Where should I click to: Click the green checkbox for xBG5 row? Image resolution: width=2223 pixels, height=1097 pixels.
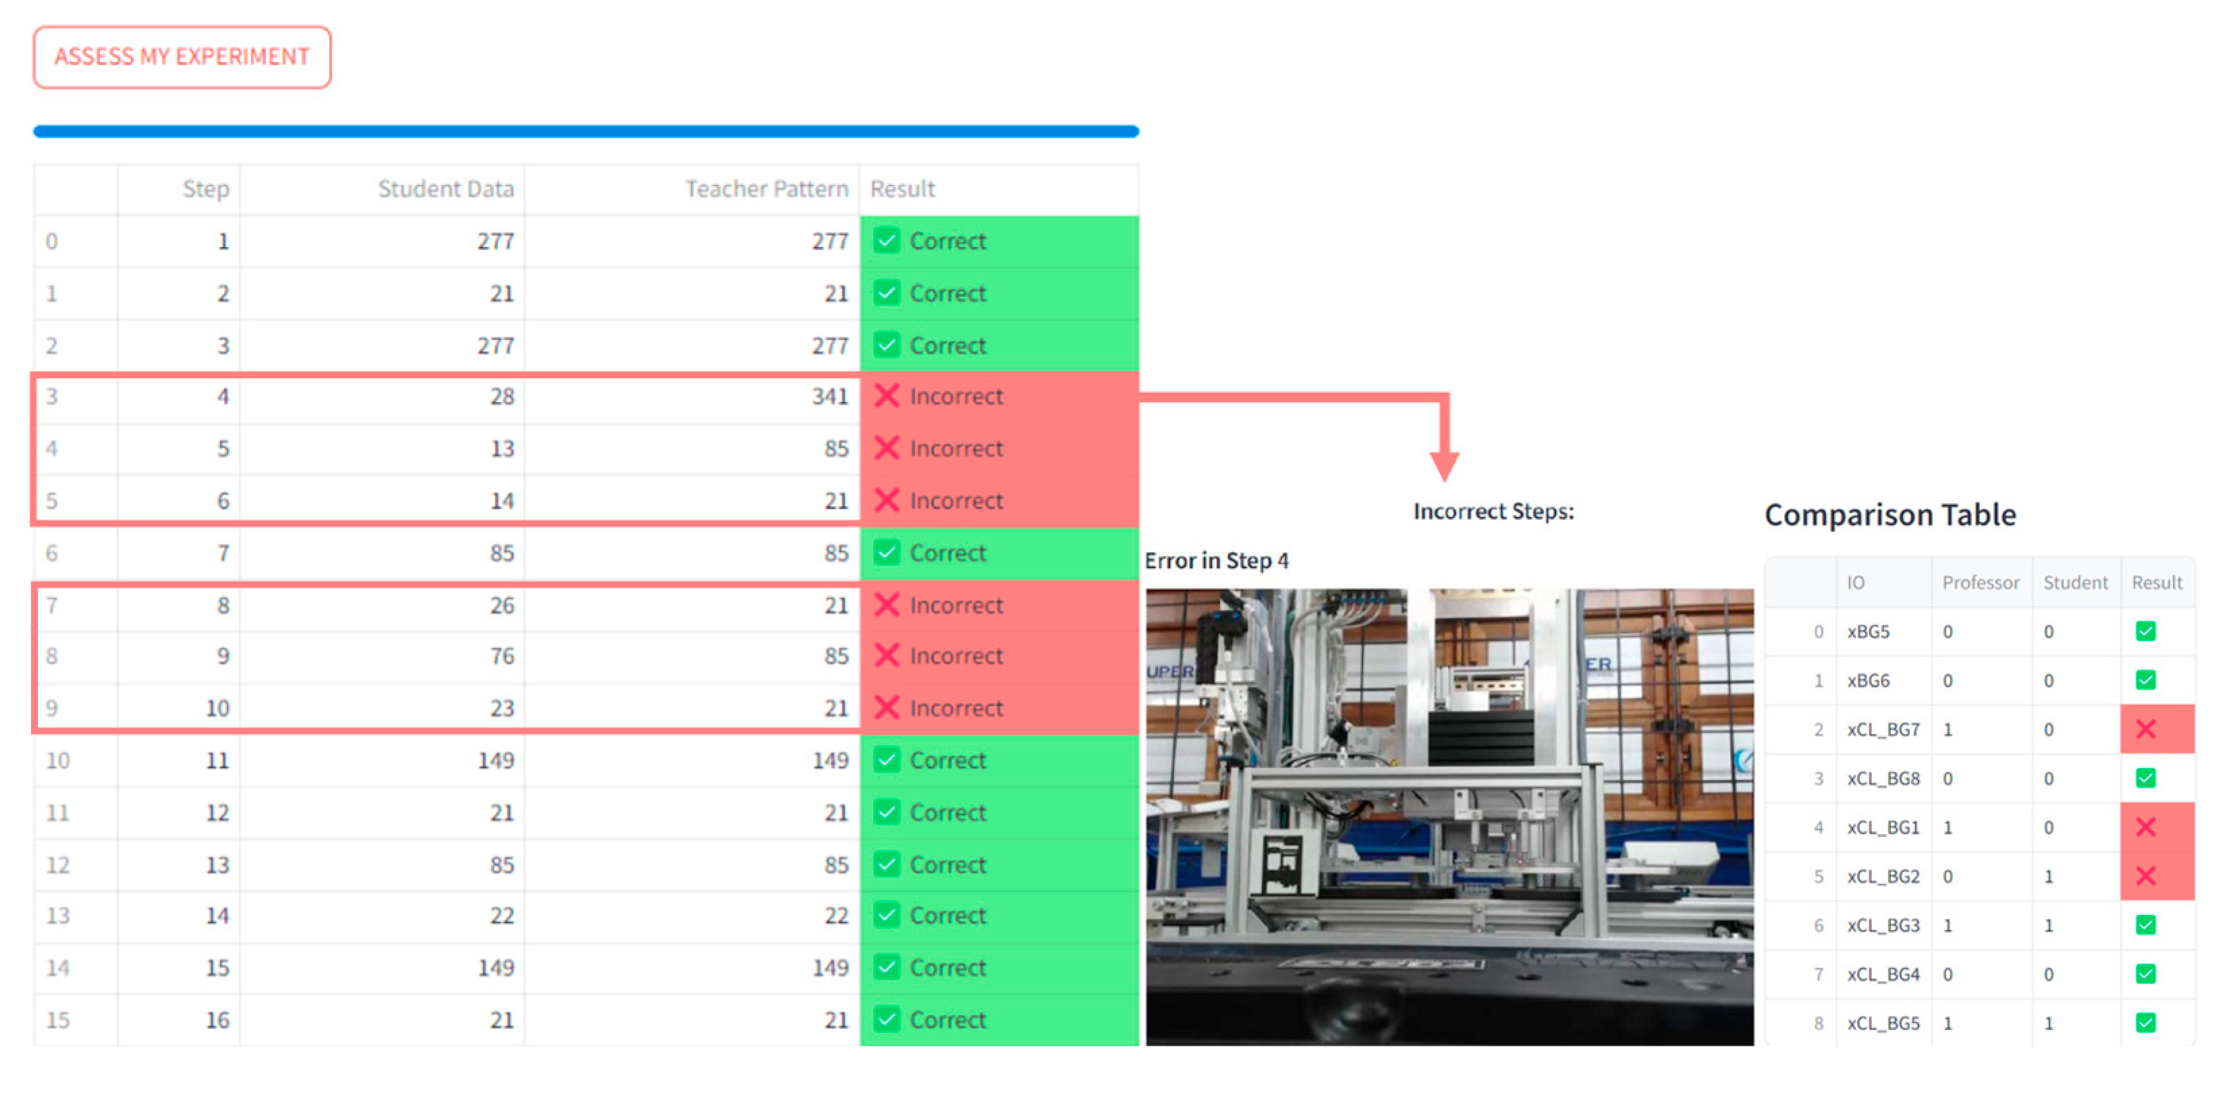(x=2145, y=631)
